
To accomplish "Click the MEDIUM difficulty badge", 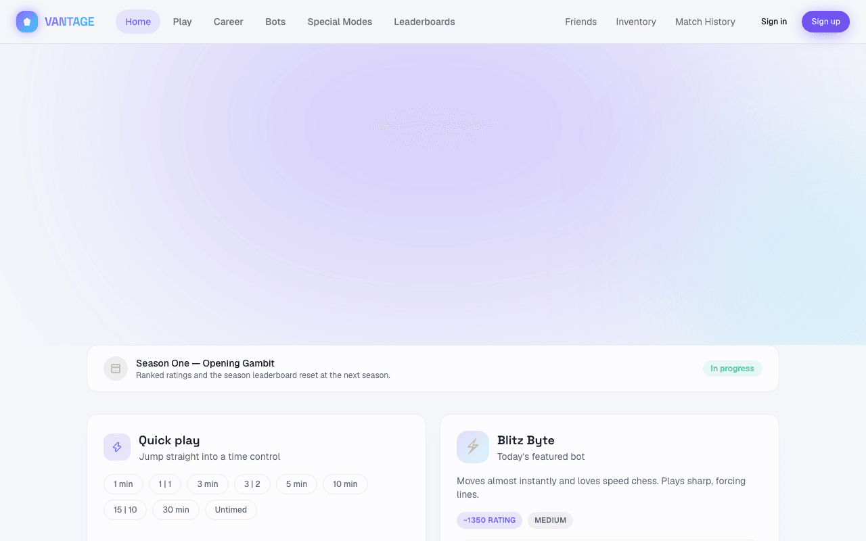I will pos(550,521).
